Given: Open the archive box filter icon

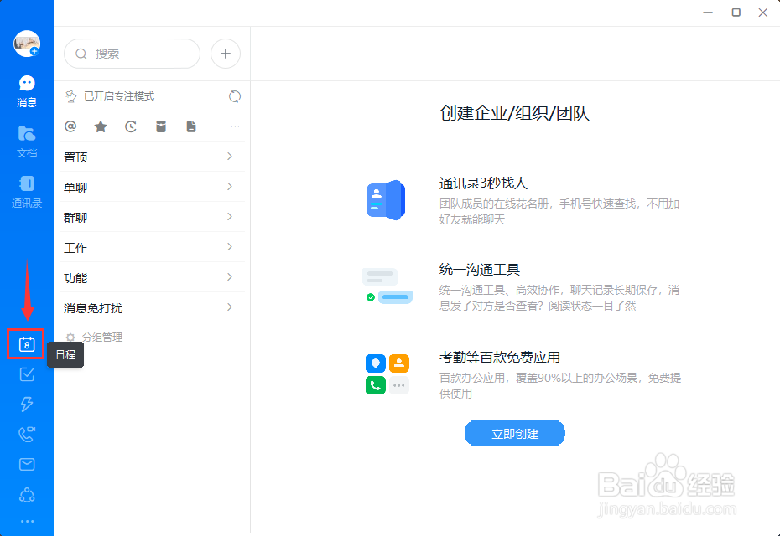Looking at the screenshot, I should [x=161, y=126].
